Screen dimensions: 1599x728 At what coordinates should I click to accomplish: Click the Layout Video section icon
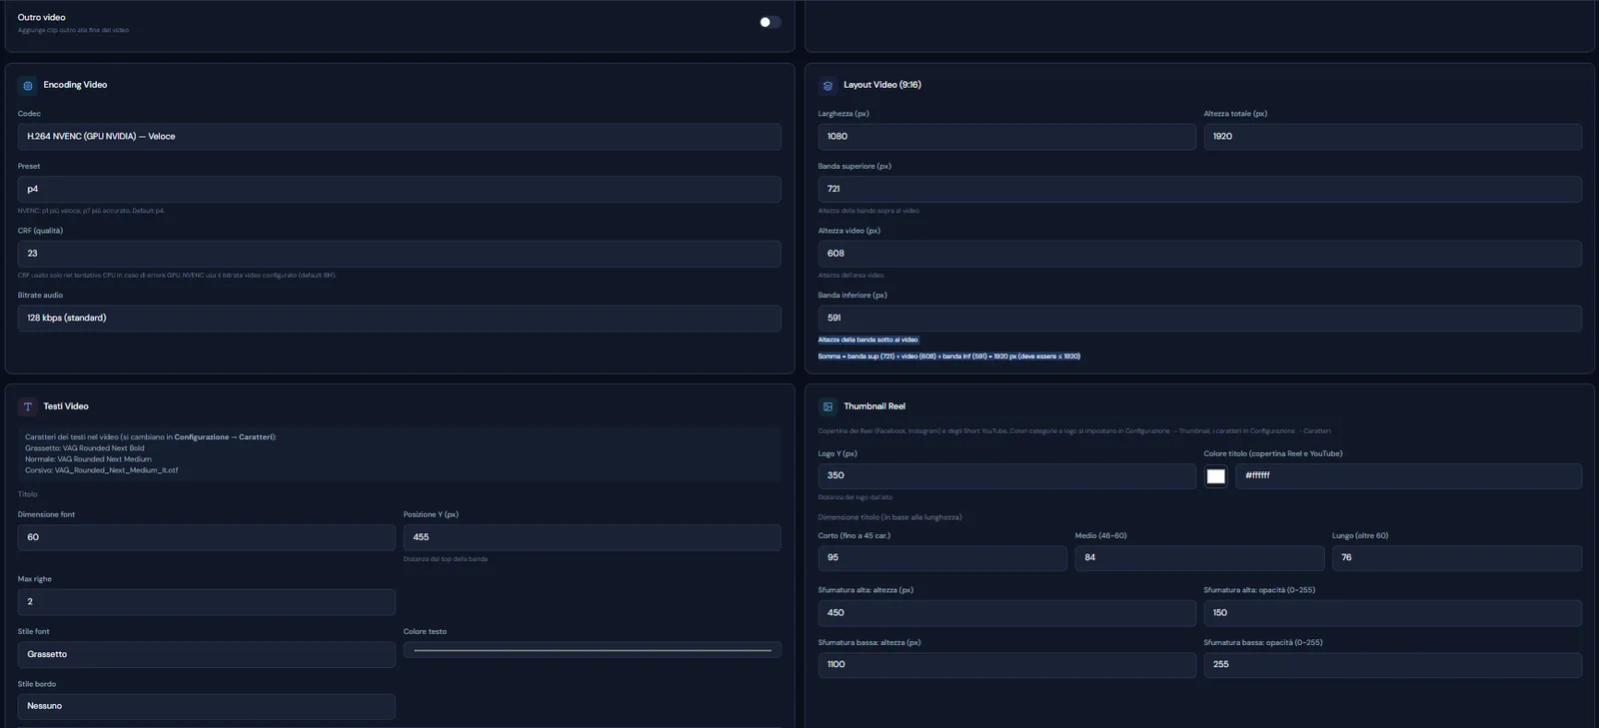tap(827, 86)
